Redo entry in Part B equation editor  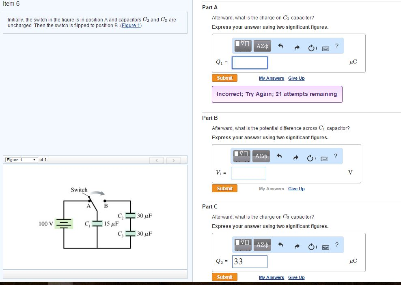[x=295, y=156]
